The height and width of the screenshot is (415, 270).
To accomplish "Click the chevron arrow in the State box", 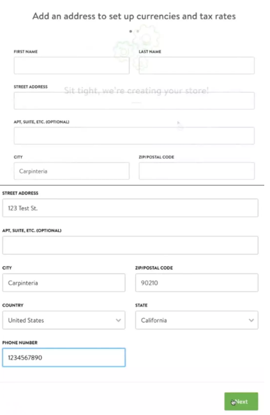I will [251, 320].
